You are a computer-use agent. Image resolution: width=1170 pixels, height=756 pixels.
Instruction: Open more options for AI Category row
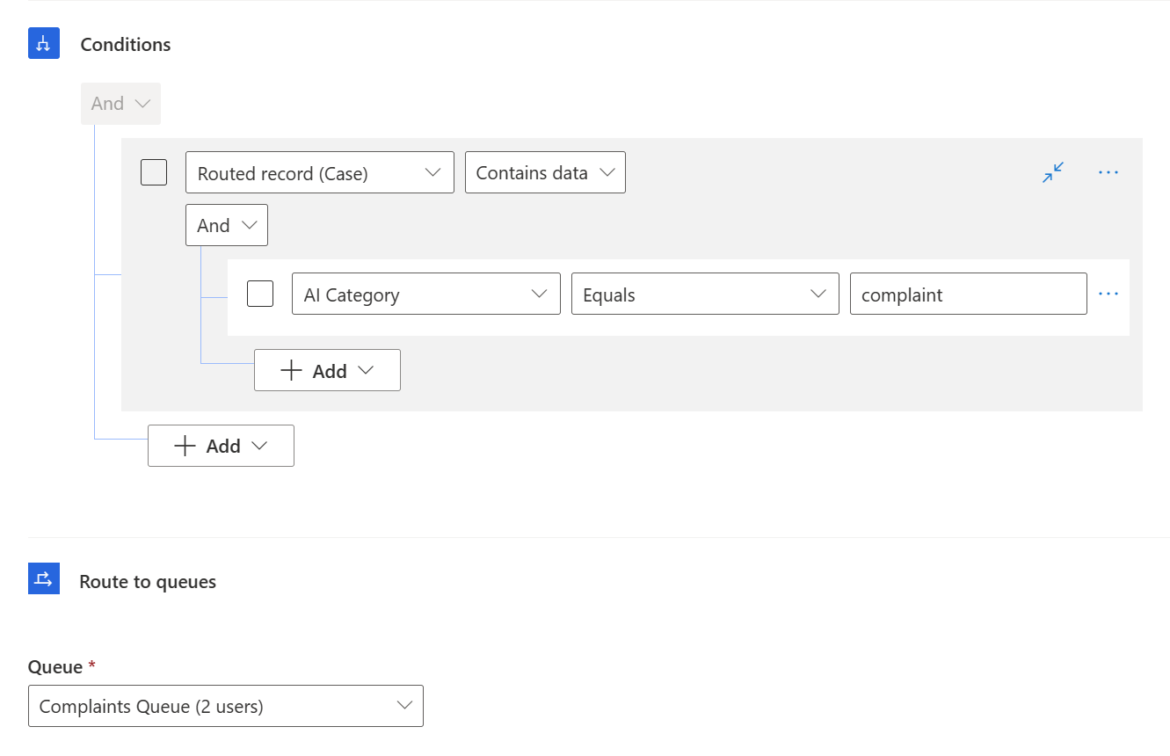click(1108, 294)
